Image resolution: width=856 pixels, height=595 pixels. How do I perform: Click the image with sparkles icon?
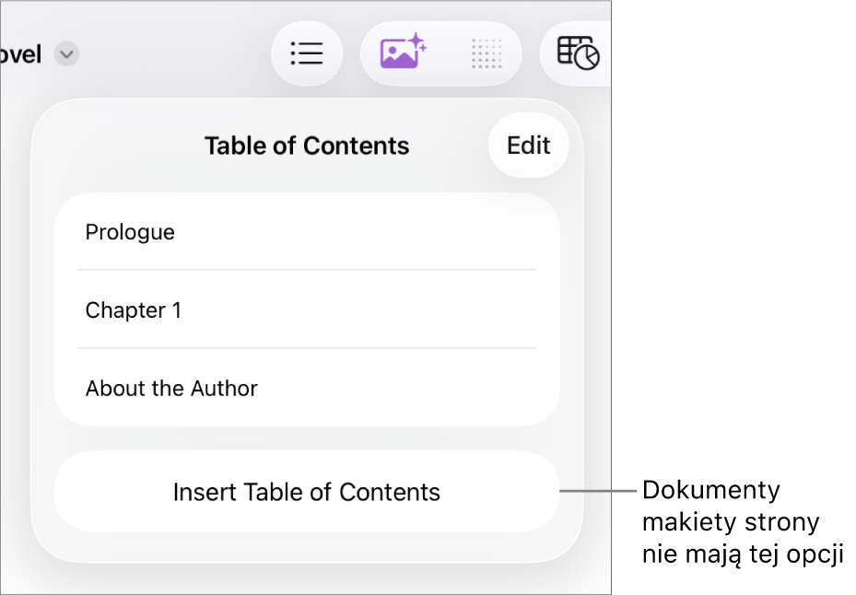tap(403, 53)
